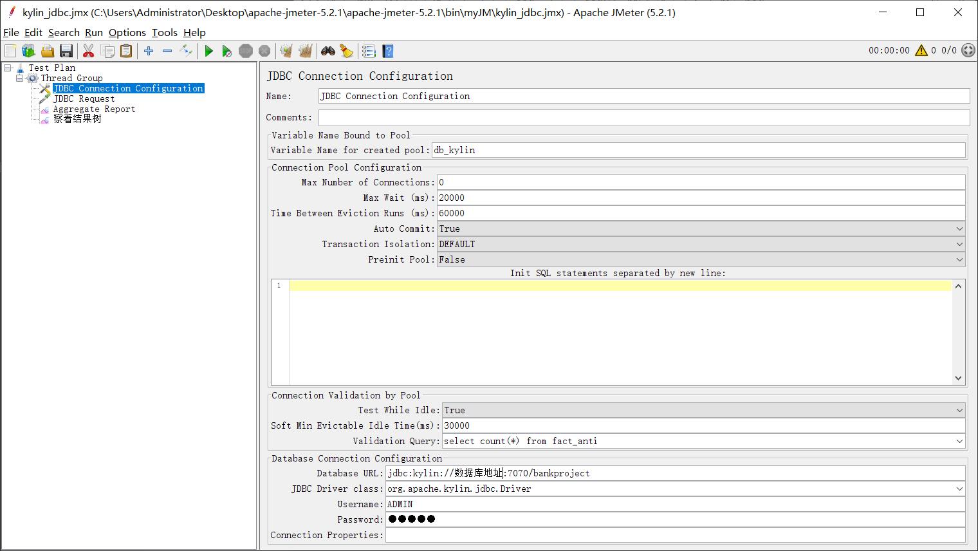Click the Variable Name for created pool field
This screenshot has height=551, width=978.
699,150
